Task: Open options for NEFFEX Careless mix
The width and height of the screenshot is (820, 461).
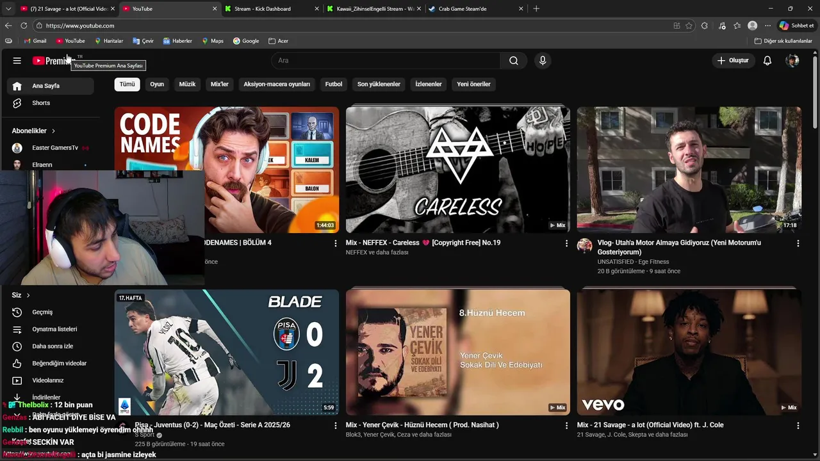Action: click(x=566, y=243)
